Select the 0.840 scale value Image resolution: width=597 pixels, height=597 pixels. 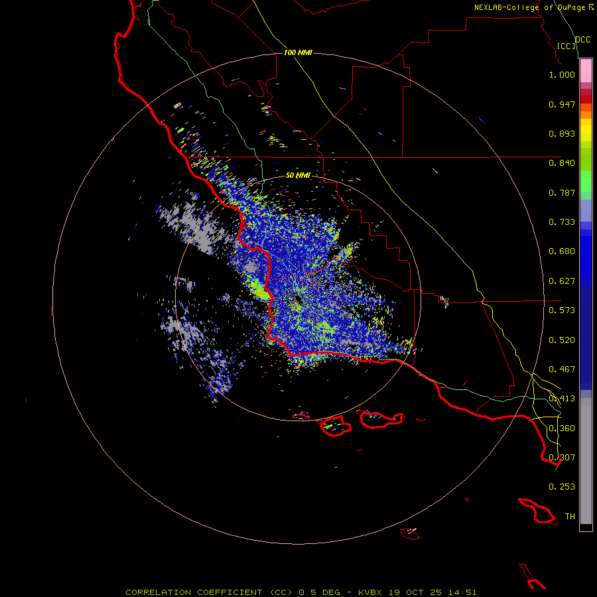(562, 163)
